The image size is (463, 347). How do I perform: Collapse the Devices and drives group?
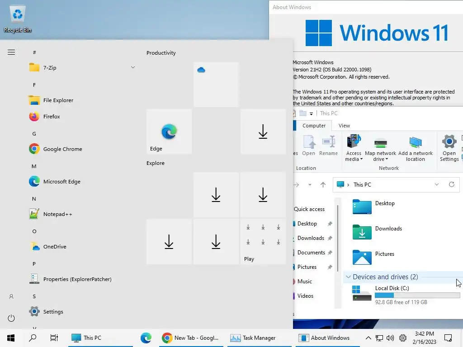[x=349, y=277]
